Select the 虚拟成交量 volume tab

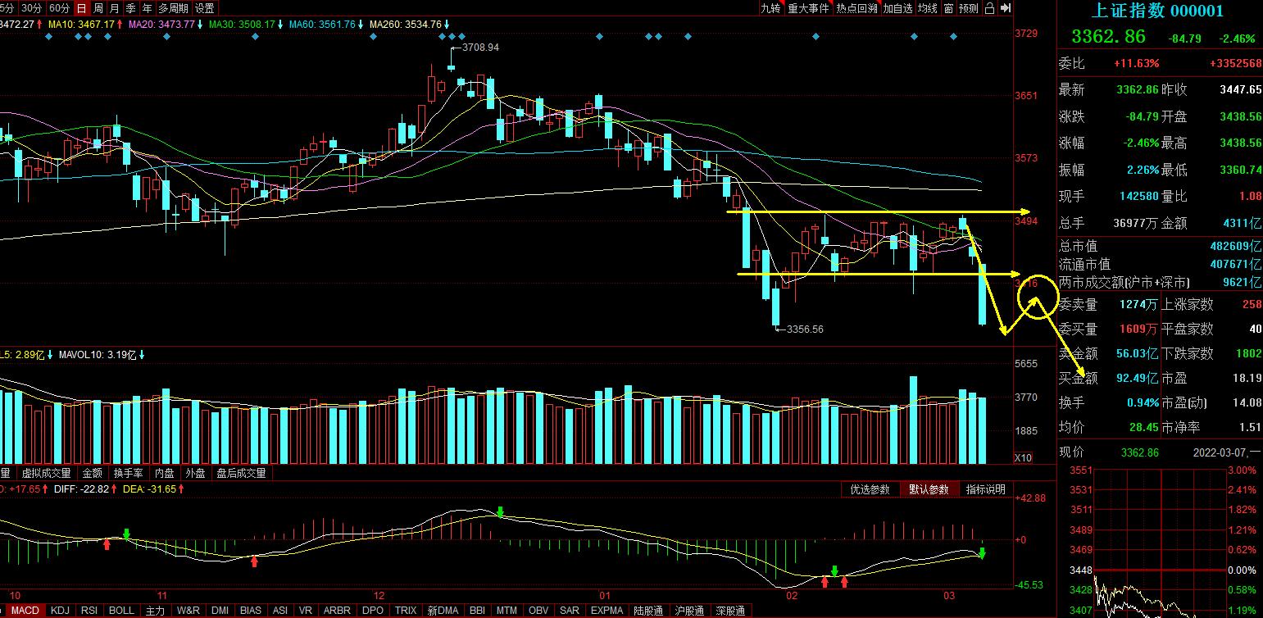coord(46,473)
